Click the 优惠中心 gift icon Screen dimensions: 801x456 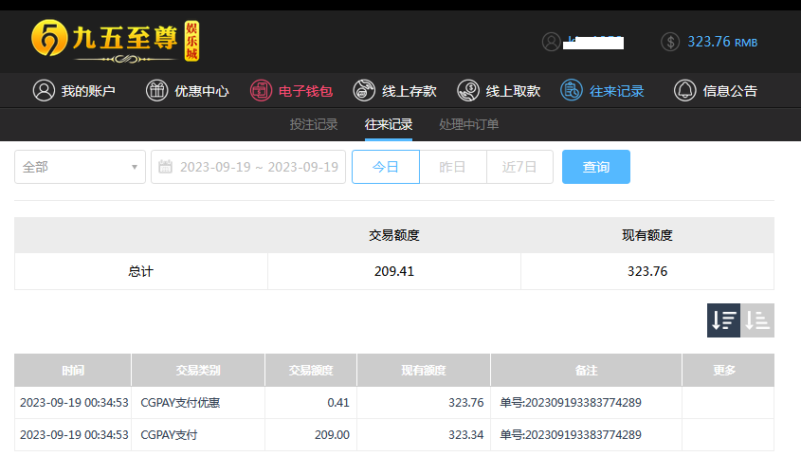pos(156,91)
